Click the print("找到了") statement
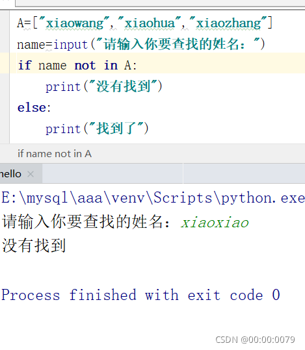Viewport: 305px width, 350px height. [97, 129]
